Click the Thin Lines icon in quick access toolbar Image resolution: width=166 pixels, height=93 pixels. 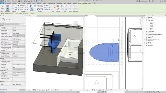(37, 1)
